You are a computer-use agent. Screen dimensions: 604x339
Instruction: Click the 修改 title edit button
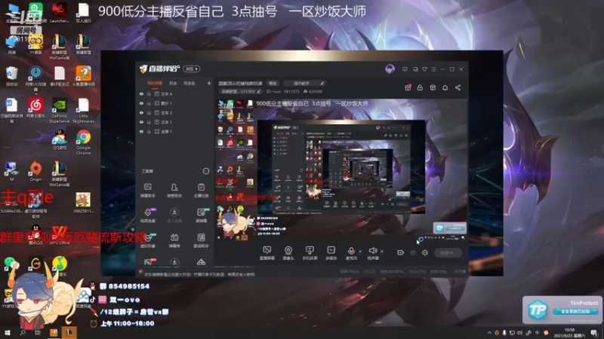273,83
